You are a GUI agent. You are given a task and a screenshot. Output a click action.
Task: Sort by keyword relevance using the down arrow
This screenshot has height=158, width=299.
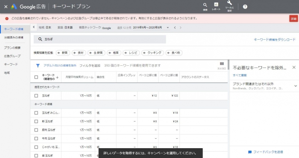[x=57, y=77]
